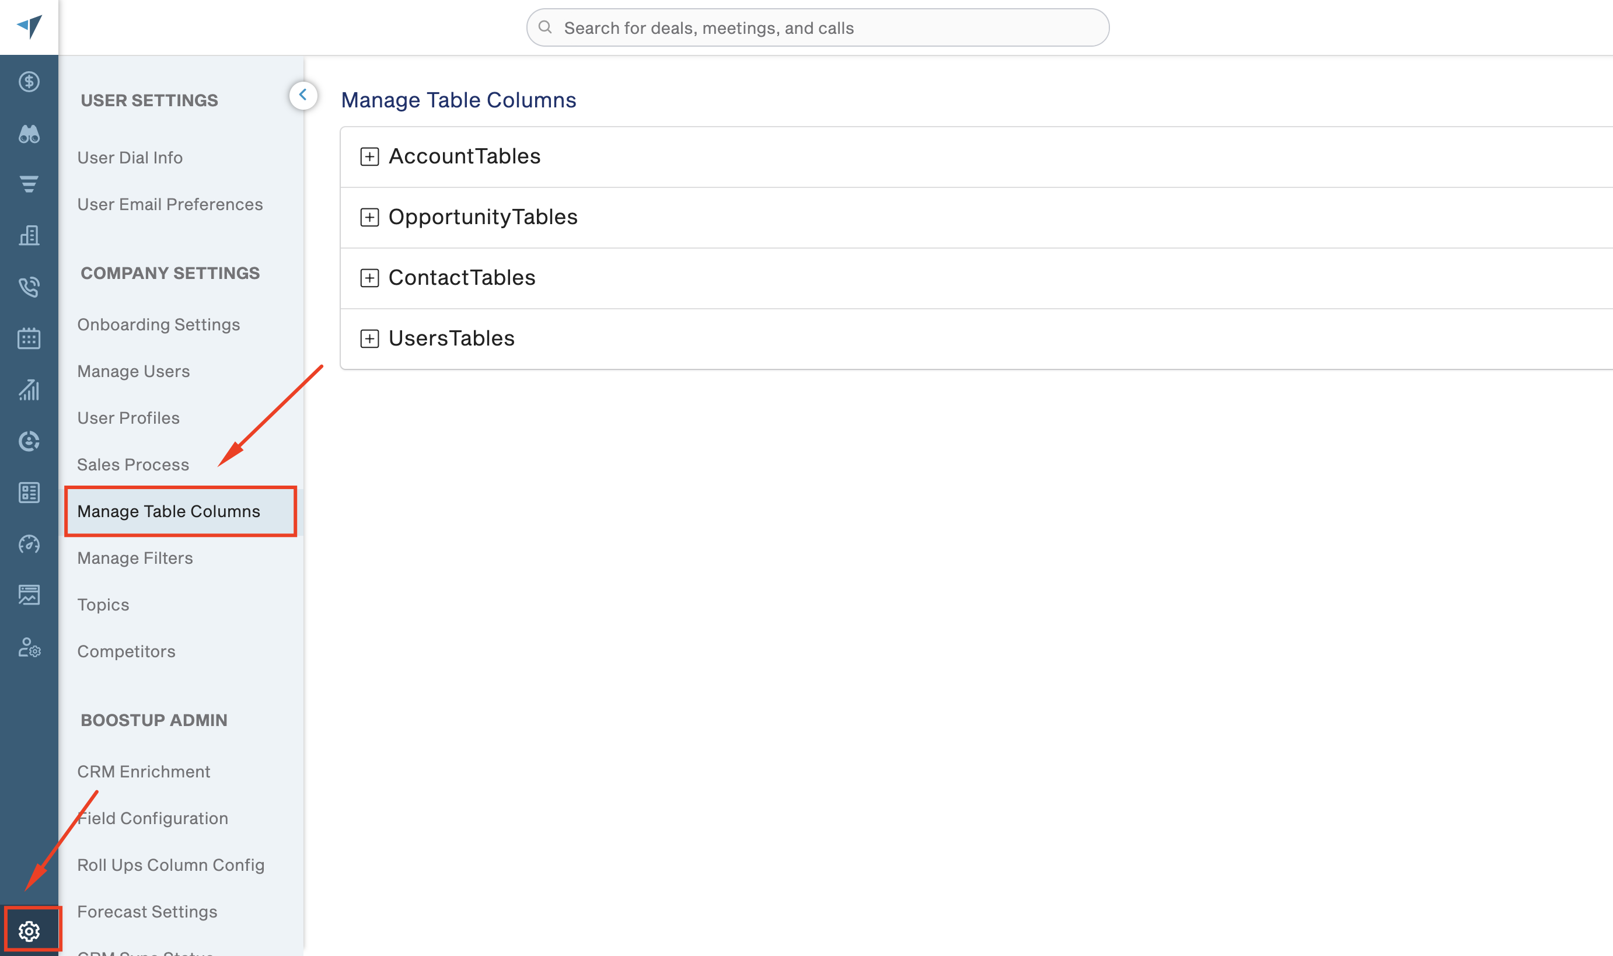Click the user settings person-gear icon
1613x956 pixels.
tap(29, 647)
